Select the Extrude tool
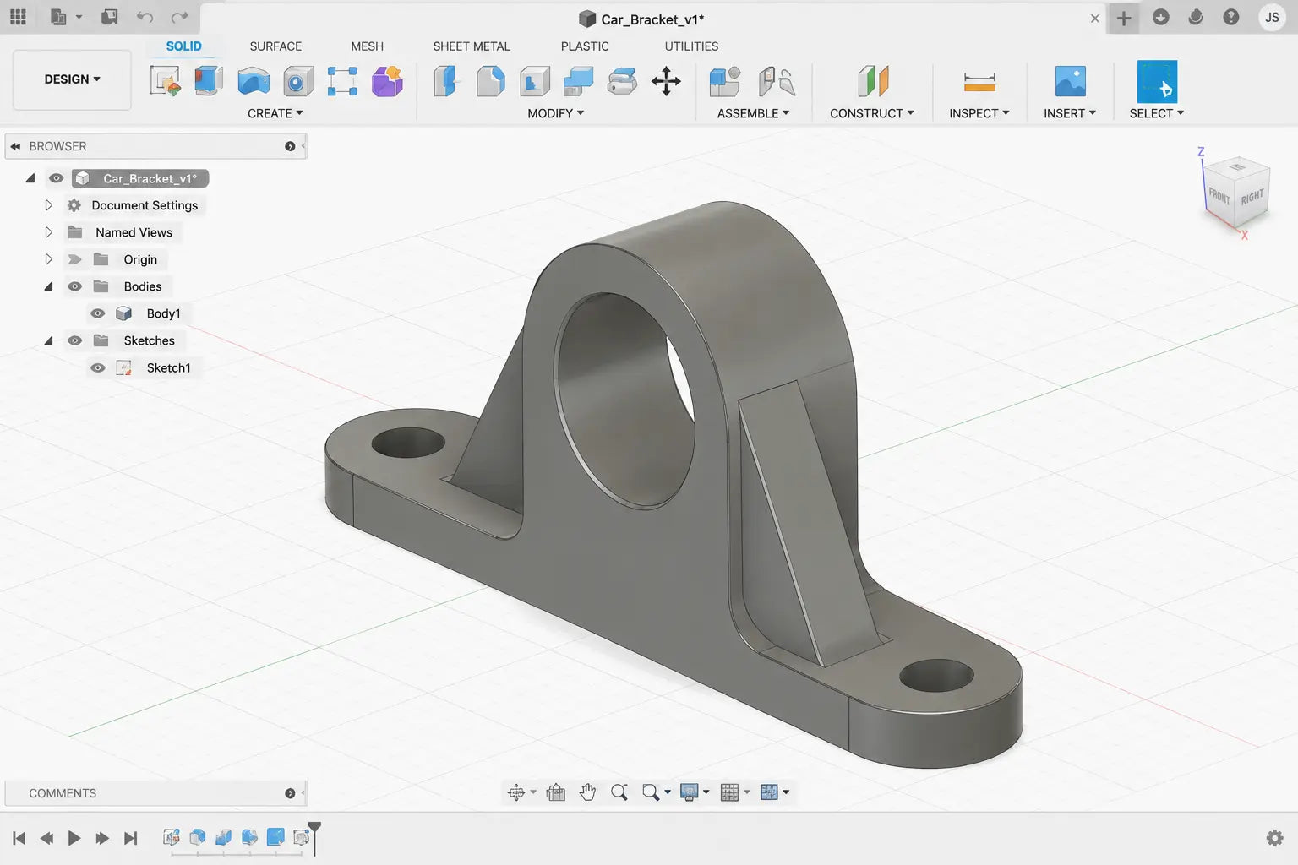Viewport: 1298px width, 865px height. pos(209,81)
